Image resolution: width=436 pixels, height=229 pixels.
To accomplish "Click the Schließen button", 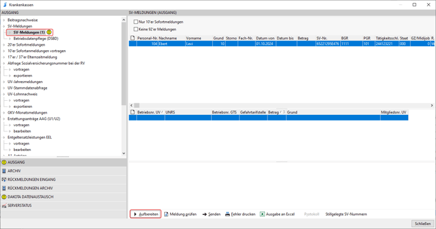I will 423,223.
